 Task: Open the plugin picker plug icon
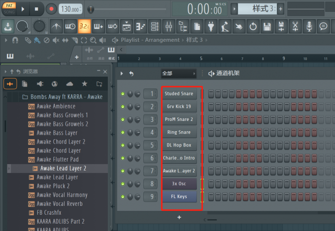[x=211, y=27]
